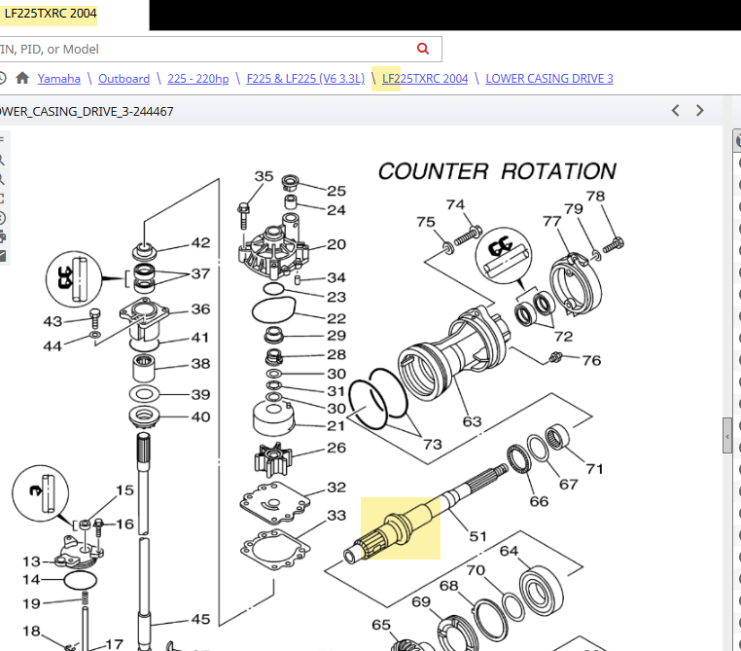741x651 pixels.
Task: Select part callout 44 in diagram
Action: point(53,347)
